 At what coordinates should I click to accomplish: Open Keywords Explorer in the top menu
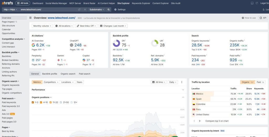[x=141, y=3]
